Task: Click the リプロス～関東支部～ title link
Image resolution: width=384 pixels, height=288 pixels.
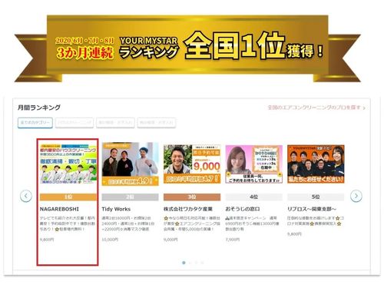Action: (x=312, y=209)
